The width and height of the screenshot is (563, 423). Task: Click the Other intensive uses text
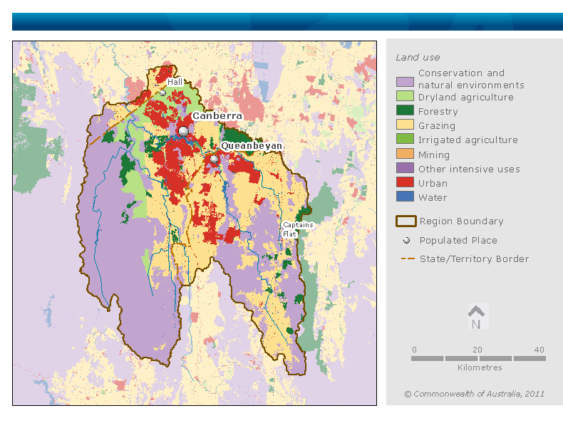(470, 169)
